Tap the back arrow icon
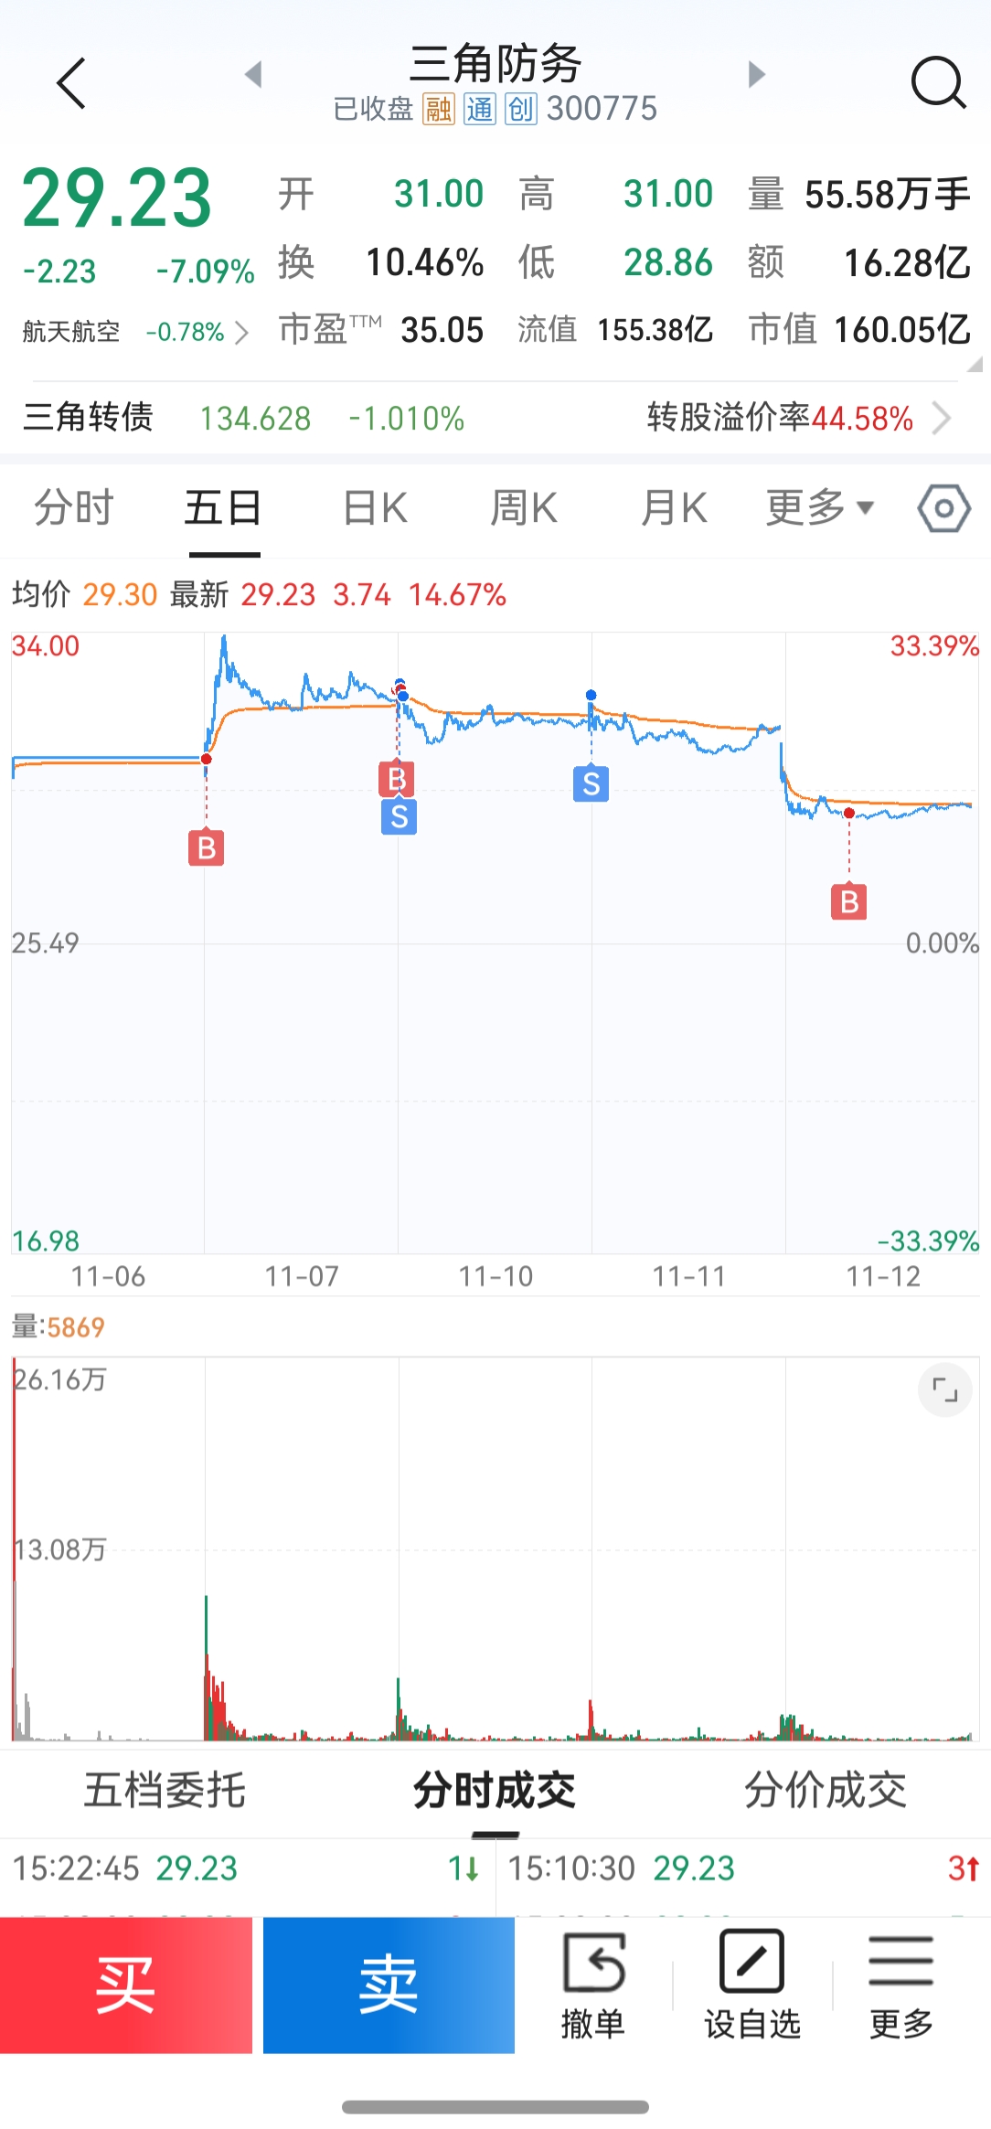The width and height of the screenshot is (991, 2129). pos(71,83)
